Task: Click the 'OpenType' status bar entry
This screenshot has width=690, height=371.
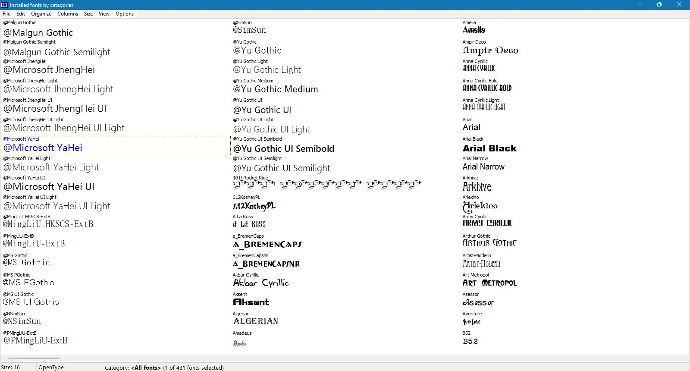Action: [x=51, y=368]
